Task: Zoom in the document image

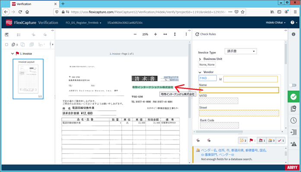Action: [x=155, y=34]
